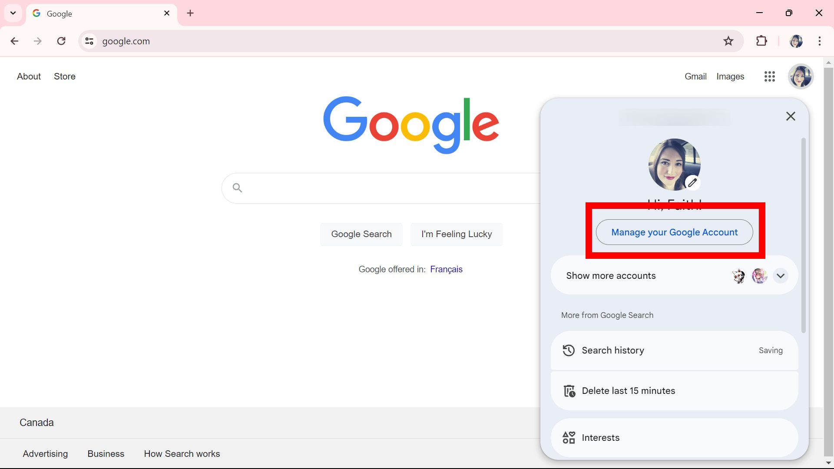Screen dimensions: 834x469
Task: Click the browser profile avatar
Action: [x=796, y=41]
